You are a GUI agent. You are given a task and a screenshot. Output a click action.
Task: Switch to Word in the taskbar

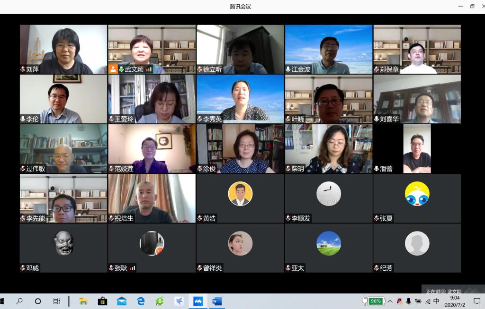click(x=217, y=301)
